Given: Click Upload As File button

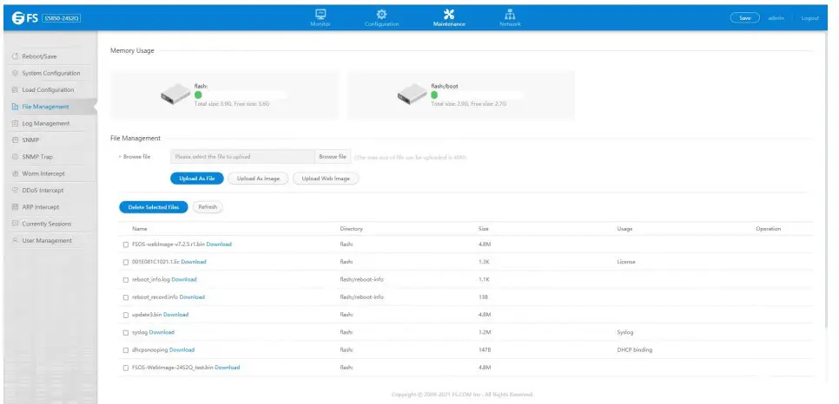Looking at the screenshot, I should (x=197, y=179).
